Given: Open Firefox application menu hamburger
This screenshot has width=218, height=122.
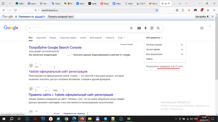Looking at the screenshot, I should click(214, 10).
